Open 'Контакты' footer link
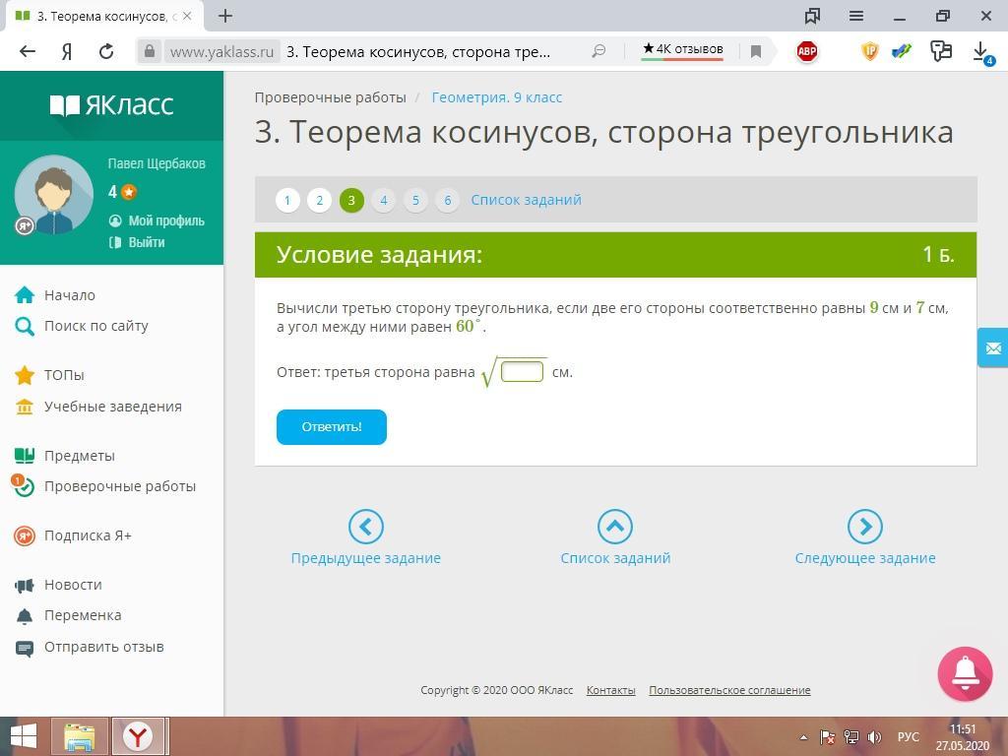The width and height of the screenshot is (1008, 756). [x=610, y=690]
